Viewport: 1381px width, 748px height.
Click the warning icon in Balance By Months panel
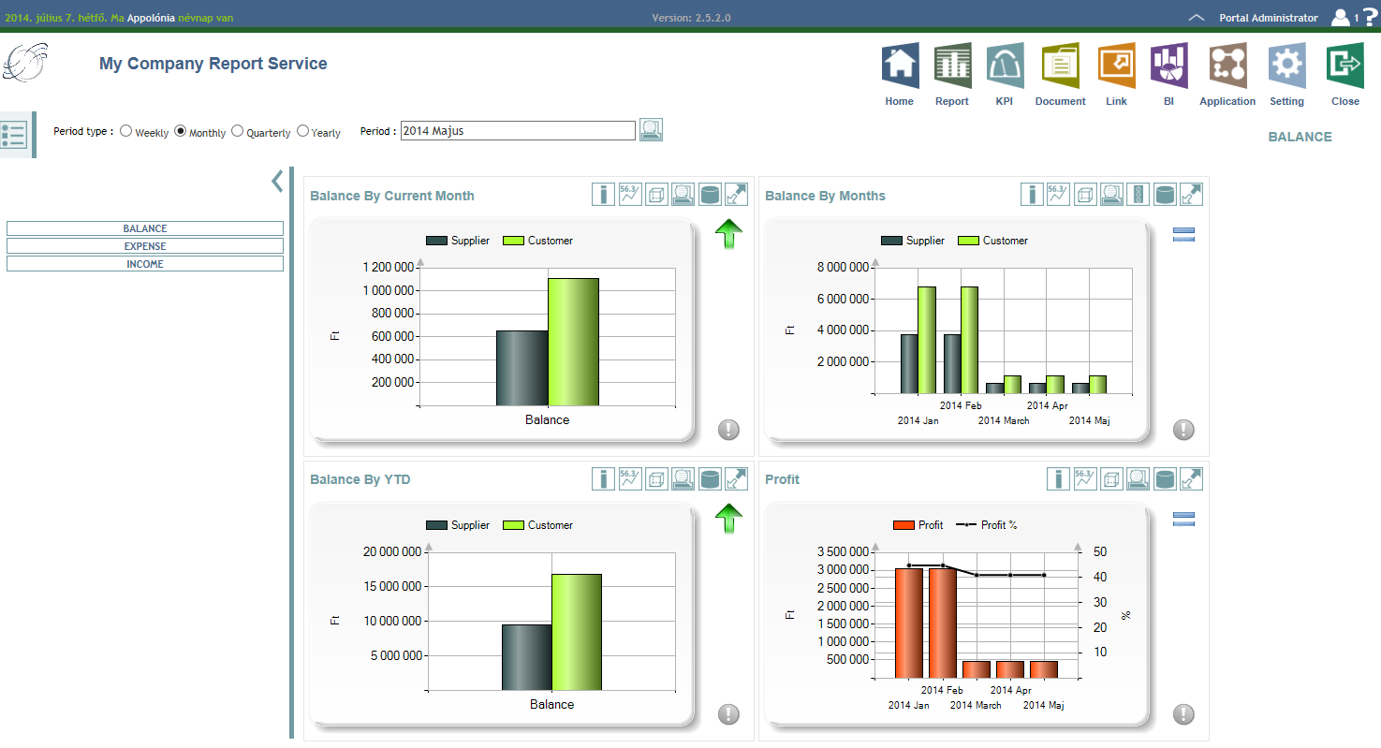point(1183,430)
